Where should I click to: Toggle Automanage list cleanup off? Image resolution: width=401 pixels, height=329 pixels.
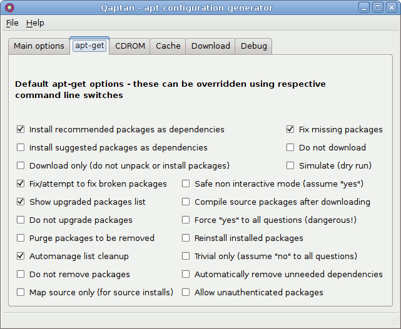click(x=21, y=256)
